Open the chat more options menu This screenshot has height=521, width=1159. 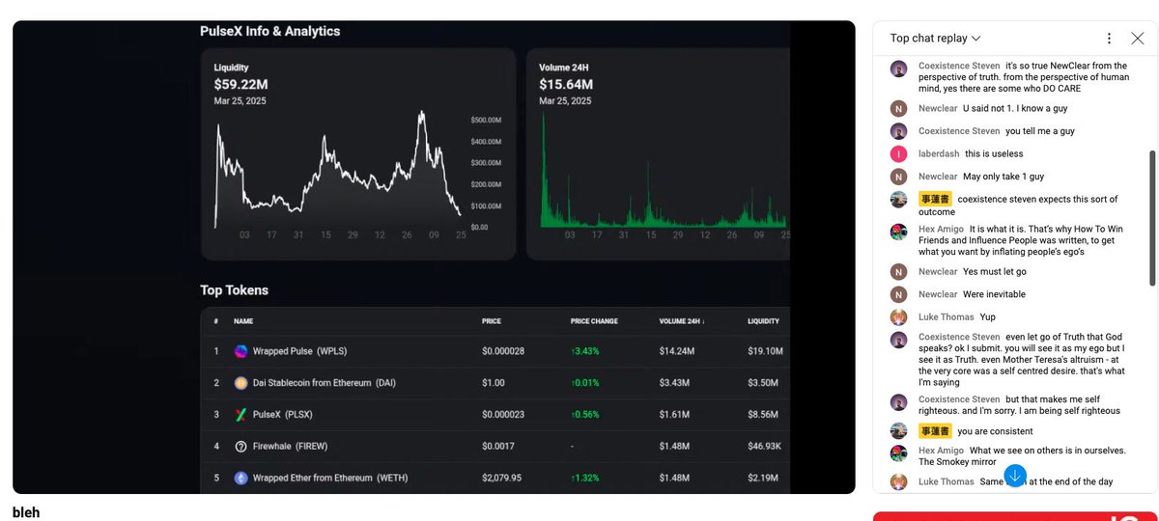1109,39
